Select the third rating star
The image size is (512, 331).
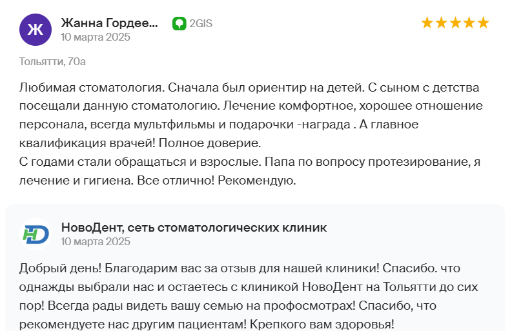tap(455, 23)
